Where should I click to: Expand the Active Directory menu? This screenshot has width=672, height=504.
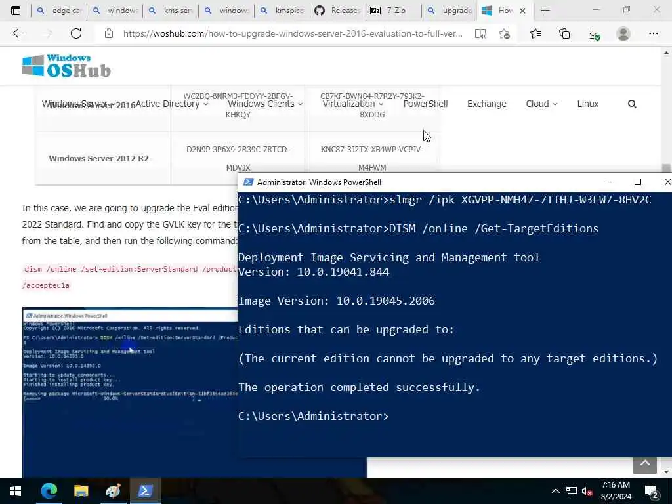click(171, 104)
